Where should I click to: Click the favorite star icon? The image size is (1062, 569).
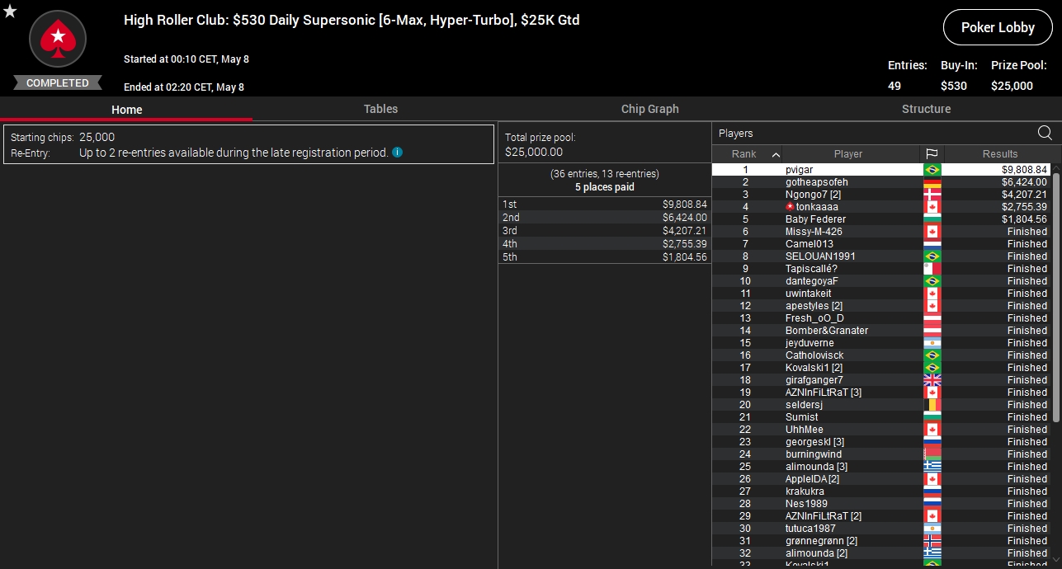point(10,11)
